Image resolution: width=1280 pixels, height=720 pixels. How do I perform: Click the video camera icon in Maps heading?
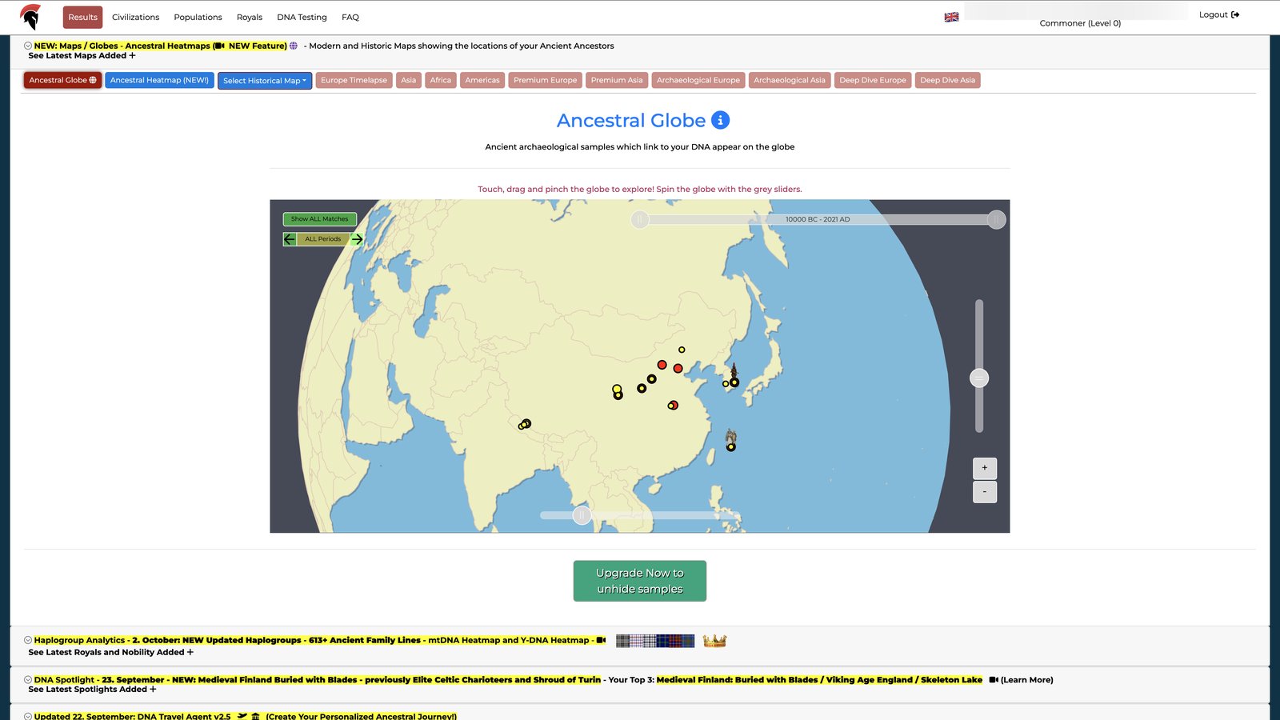click(x=219, y=46)
